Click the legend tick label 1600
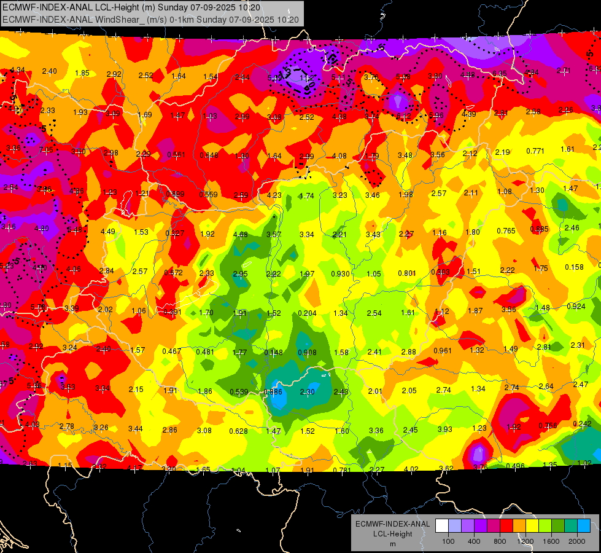 [x=551, y=541]
